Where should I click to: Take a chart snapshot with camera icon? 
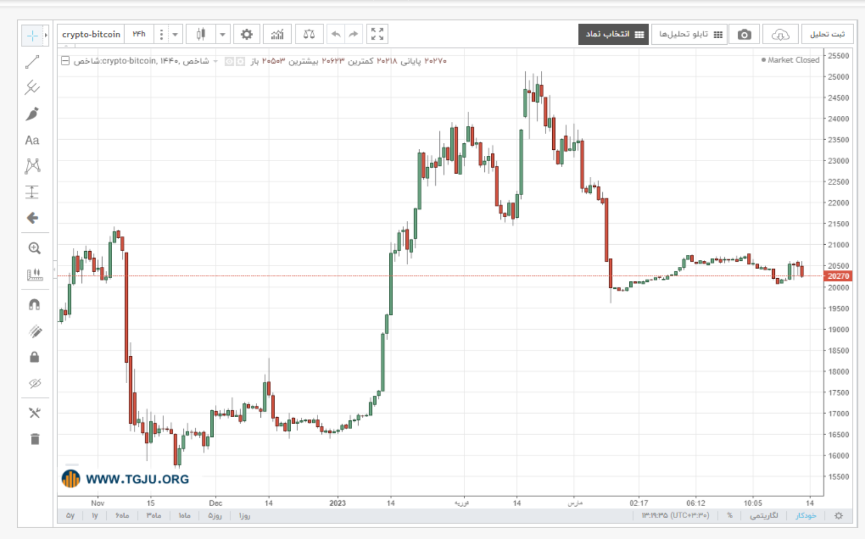(x=744, y=34)
